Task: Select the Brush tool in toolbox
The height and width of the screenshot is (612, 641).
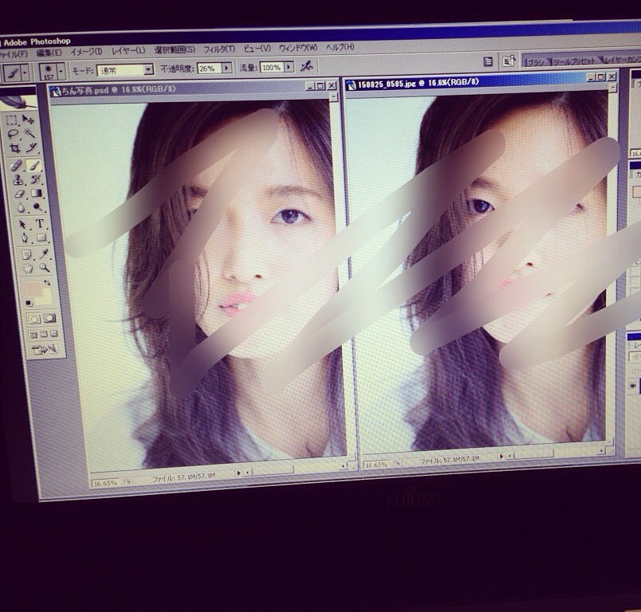Action: click(33, 165)
